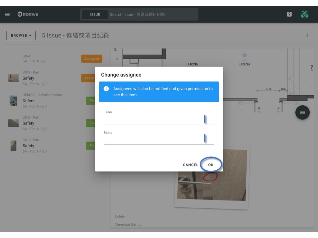Click the LIVING label on floor plan

[193, 64]
